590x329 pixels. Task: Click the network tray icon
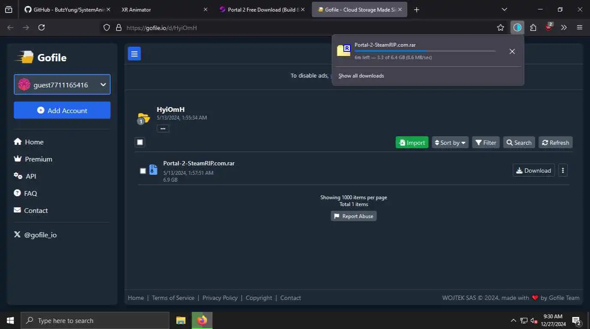[524, 320]
